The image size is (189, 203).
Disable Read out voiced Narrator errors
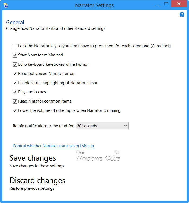(x=15, y=74)
